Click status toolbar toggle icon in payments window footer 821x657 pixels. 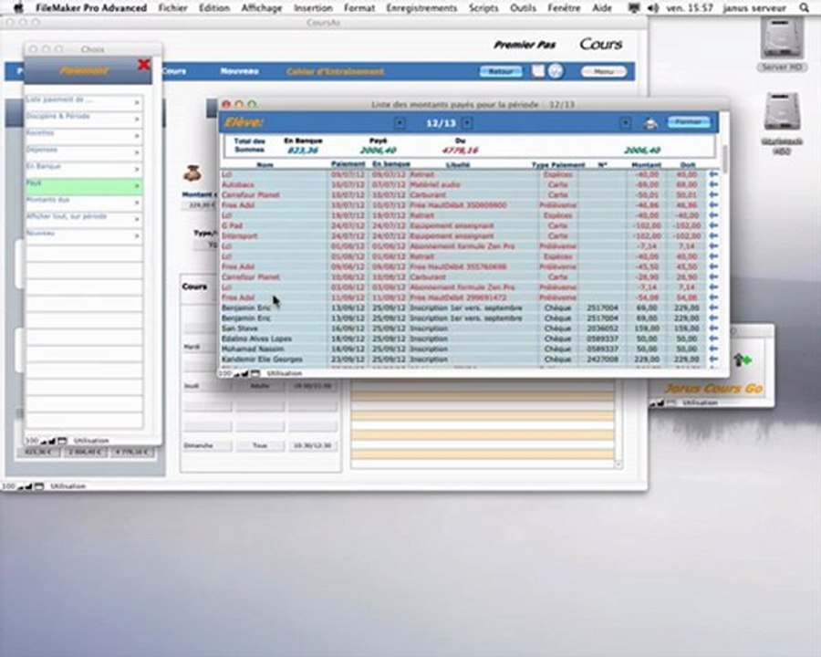pyautogui.click(x=255, y=373)
